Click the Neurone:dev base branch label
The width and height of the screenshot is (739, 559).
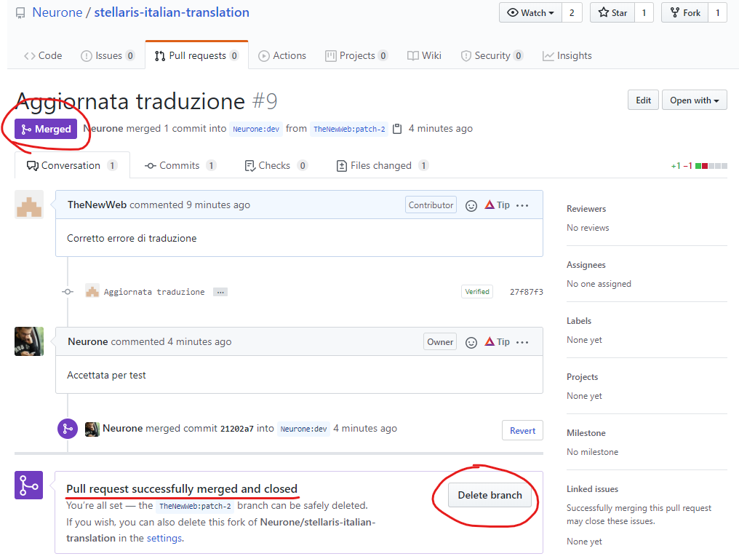[256, 129]
